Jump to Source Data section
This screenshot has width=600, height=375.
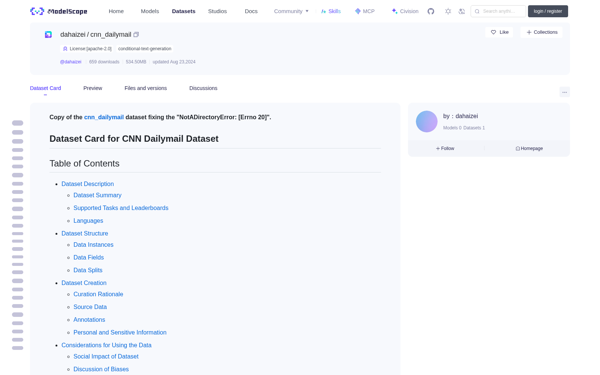[x=90, y=307]
